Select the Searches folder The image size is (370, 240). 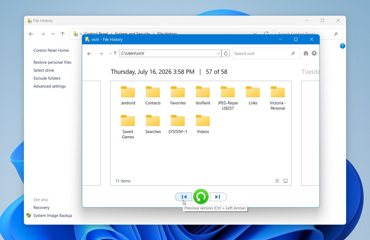point(153,125)
